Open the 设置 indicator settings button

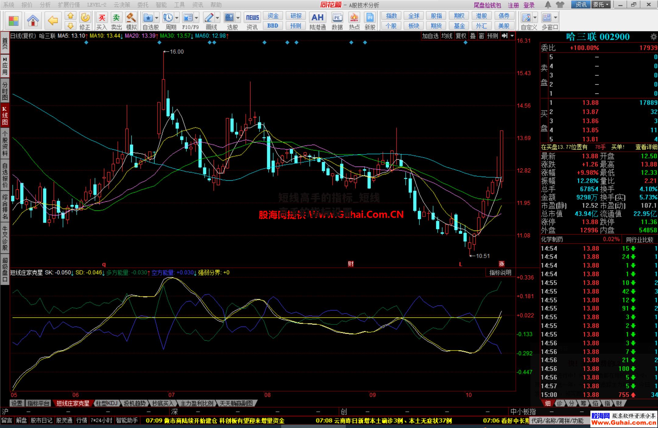pos(17,403)
